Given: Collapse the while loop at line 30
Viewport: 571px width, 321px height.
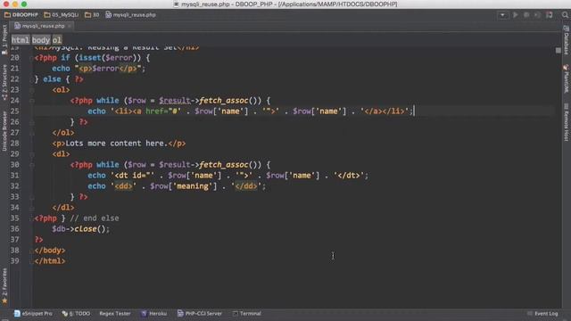Looking at the screenshot, I should (x=32, y=165).
